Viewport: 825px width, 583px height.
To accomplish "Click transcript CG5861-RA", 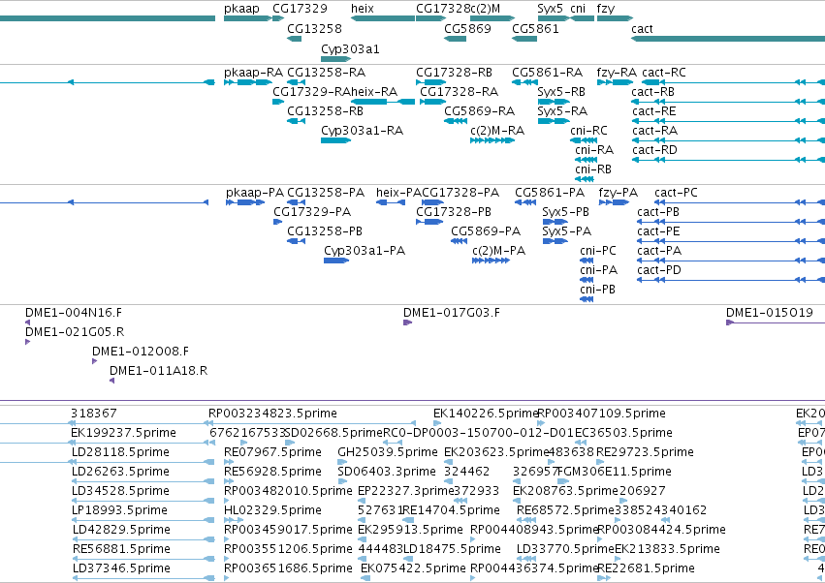I will point(524,82).
